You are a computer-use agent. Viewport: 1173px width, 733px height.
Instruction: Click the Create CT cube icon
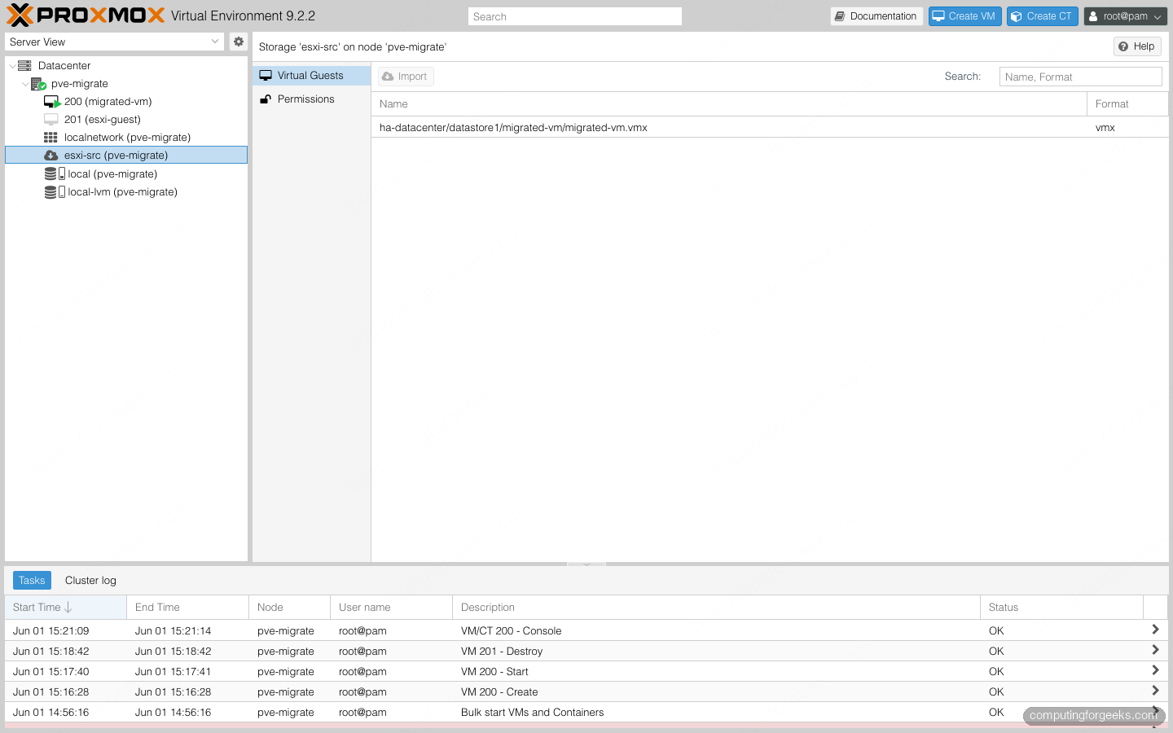click(1017, 16)
